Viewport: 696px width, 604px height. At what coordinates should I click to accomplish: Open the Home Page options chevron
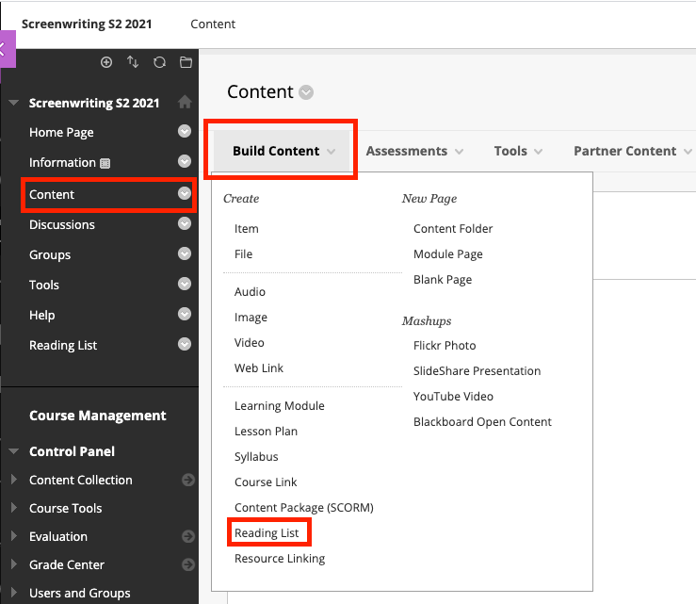[185, 132]
